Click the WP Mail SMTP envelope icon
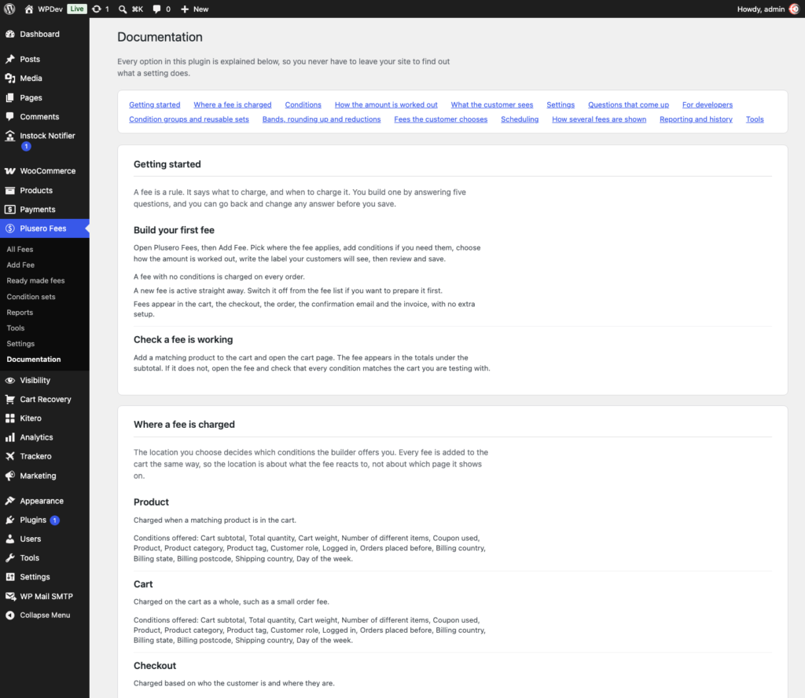Viewport: 805px width, 698px height. tap(10, 596)
